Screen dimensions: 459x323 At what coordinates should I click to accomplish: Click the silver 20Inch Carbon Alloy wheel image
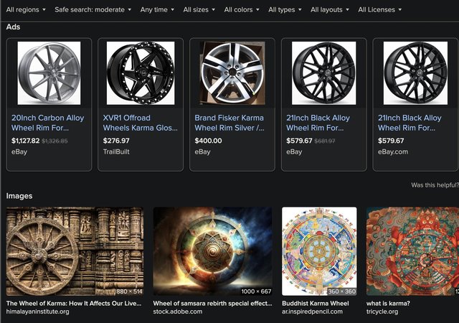tap(49, 73)
